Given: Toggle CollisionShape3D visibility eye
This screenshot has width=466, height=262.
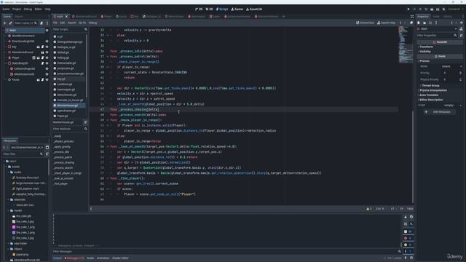Looking at the screenshot, I should point(47,68).
